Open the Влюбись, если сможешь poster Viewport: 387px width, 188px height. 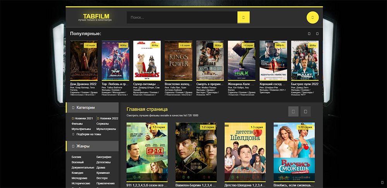pyautogui.click(x=294, y=152)
